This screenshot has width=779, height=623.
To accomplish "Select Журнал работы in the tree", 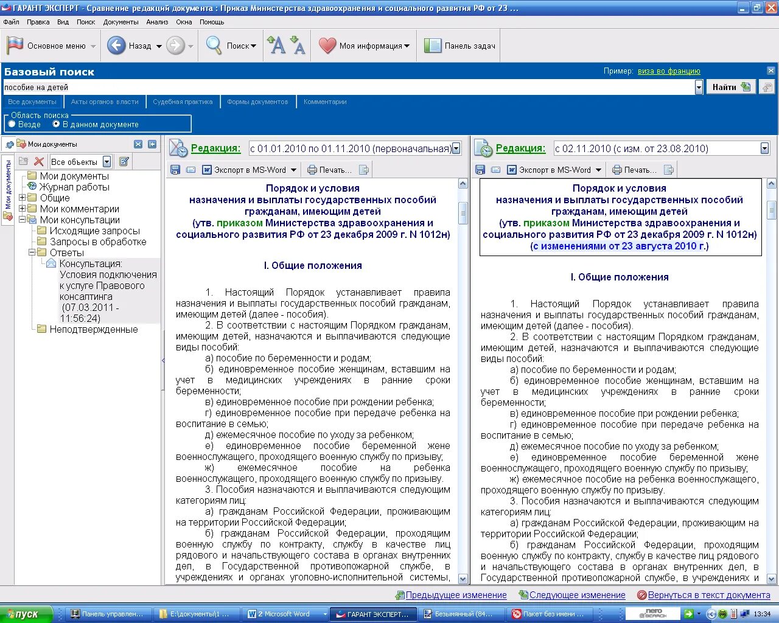I will tap(74, 187).
